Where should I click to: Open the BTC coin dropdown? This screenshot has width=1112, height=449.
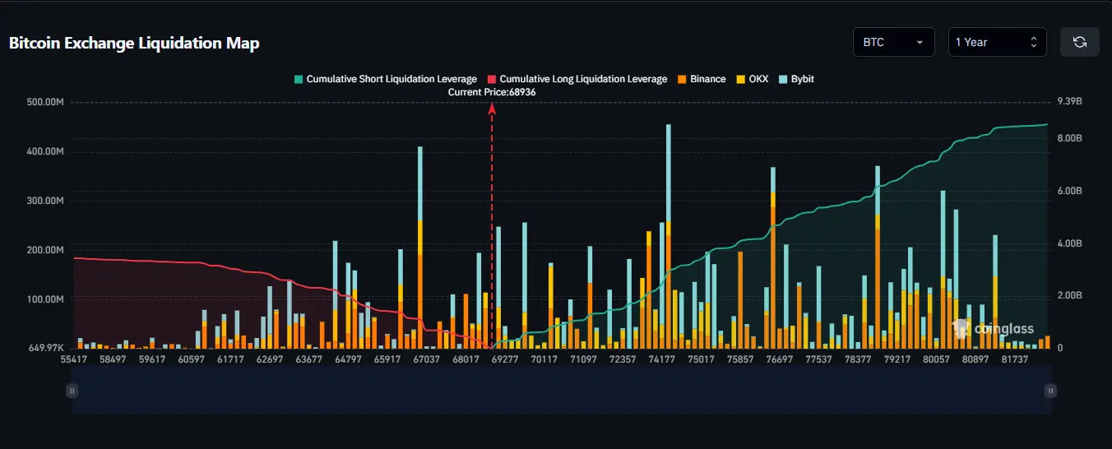click(x=894, y=42)
